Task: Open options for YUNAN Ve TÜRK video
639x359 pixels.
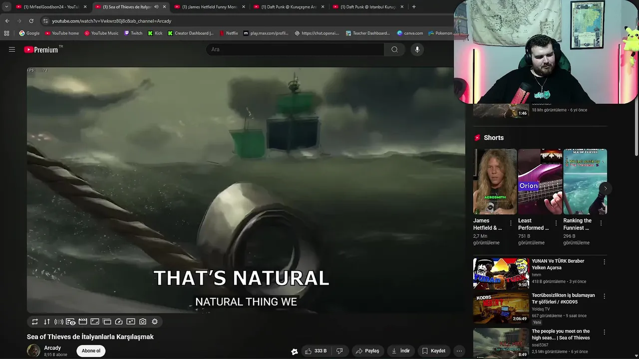Action: pyautogui.click(x=604, y=262)
